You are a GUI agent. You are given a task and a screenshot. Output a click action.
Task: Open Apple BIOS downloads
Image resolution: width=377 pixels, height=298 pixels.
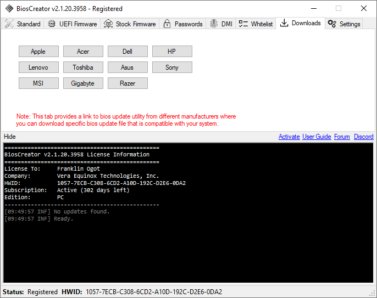(38, 52)
